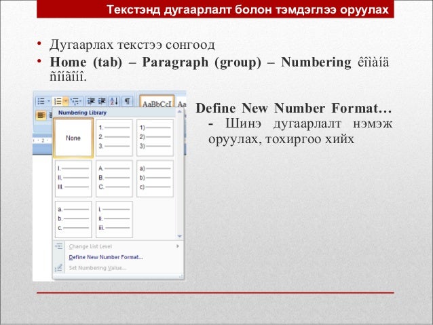433x325 pixels.
Task: Click the Decrease Indent icon
Action: (x=90, y=101)
